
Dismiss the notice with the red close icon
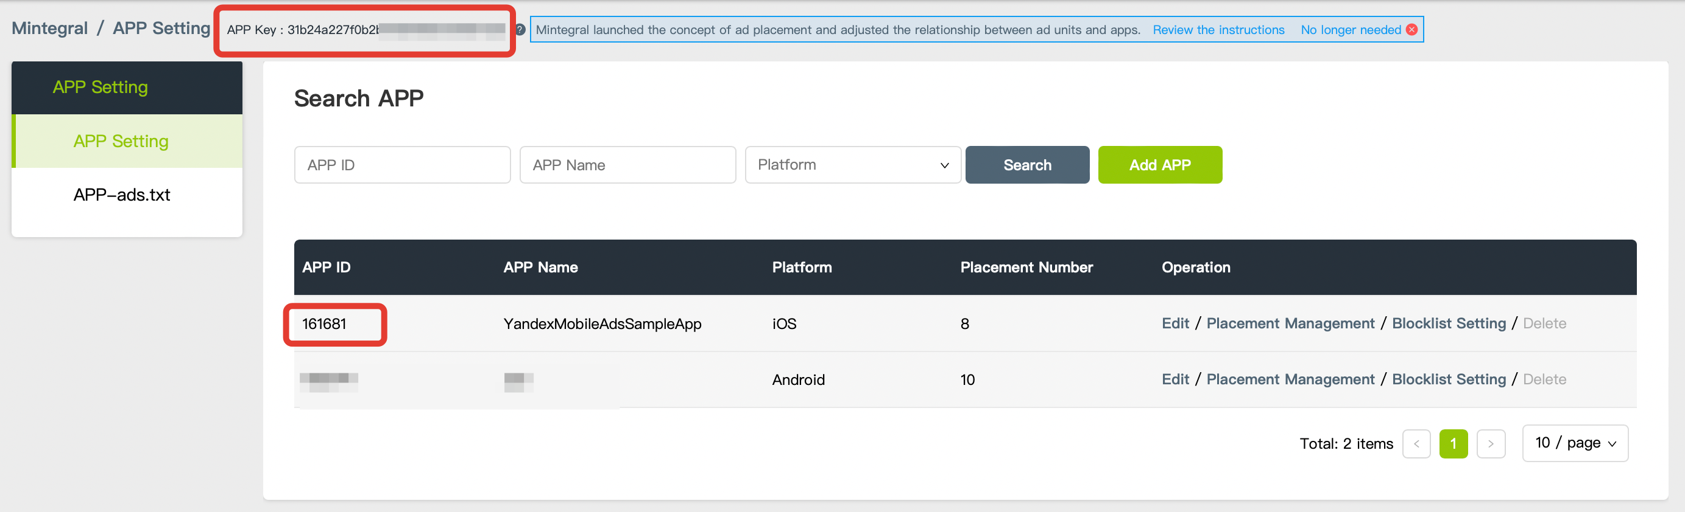(x=1411, y=29)
